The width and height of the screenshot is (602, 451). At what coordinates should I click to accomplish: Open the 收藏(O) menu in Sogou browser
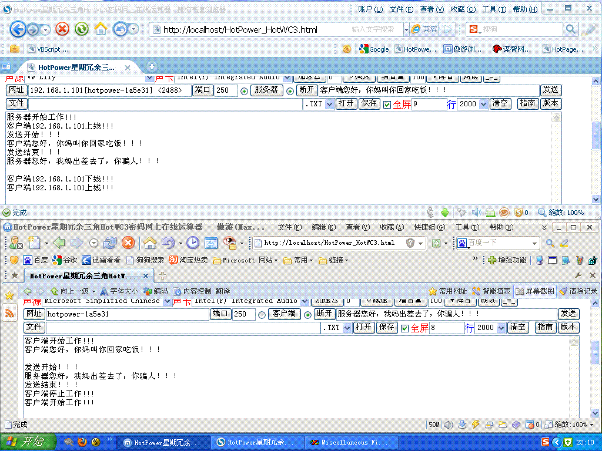(x=463, y=9)
